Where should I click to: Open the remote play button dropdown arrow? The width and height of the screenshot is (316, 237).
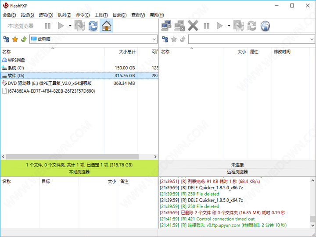pos(229,26)
